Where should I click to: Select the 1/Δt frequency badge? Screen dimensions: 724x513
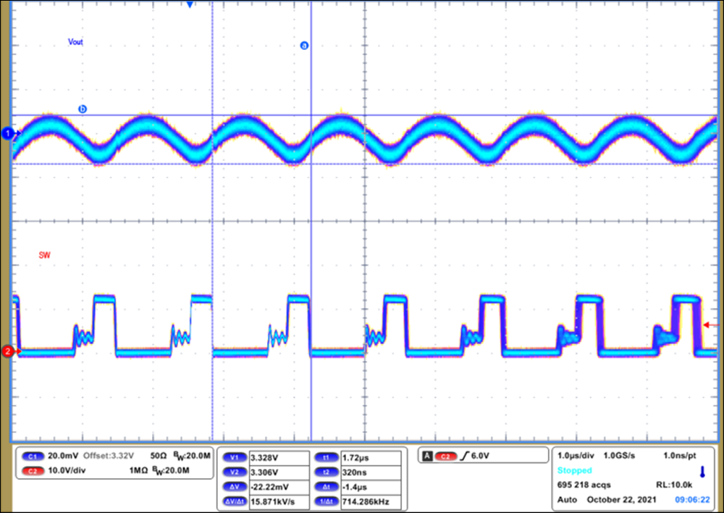[327, 501]
